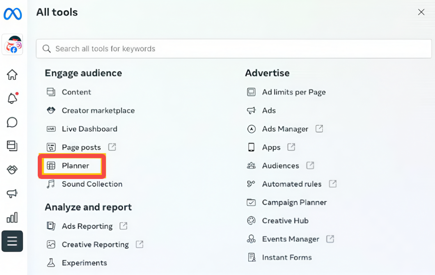Viewport: 435px width, 275px height.
Task: Open the Inbox chat bubble icon
Action: click(x=12, y=122)
